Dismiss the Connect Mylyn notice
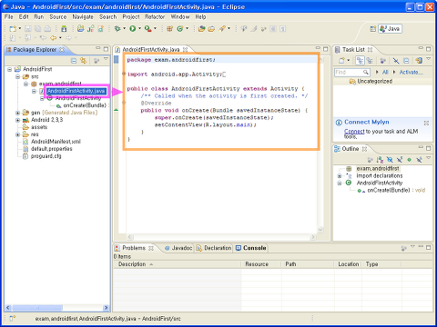Viewport: 437px width, 327px height. pyautogui.click(x=426, y=123)
